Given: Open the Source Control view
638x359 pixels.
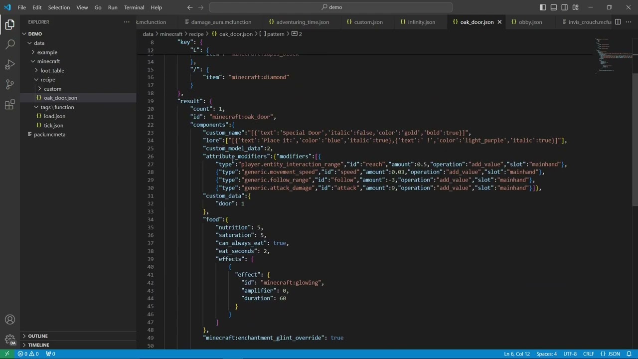Looking at the screenshot, I should tap(10, 84).
